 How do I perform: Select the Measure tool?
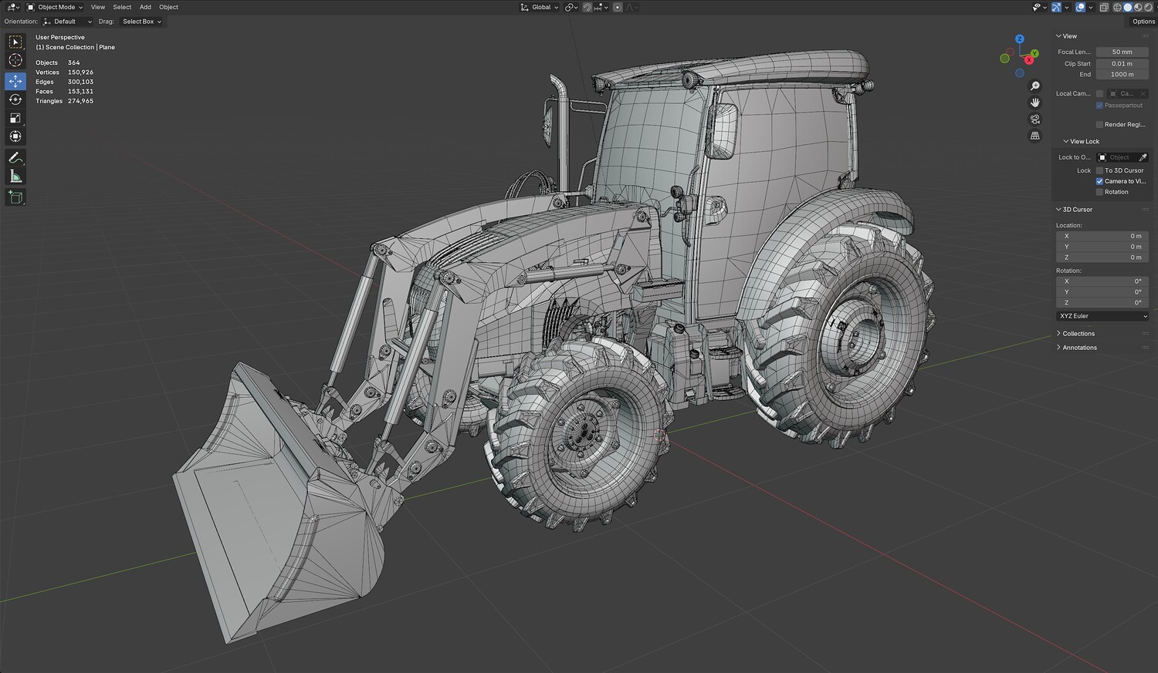coord(15,177)
